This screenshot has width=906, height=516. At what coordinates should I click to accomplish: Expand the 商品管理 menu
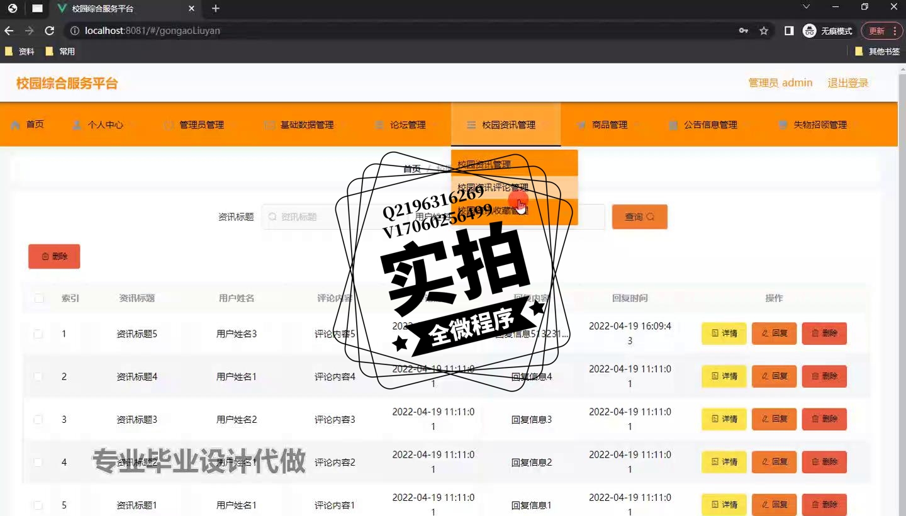point(606,125)
